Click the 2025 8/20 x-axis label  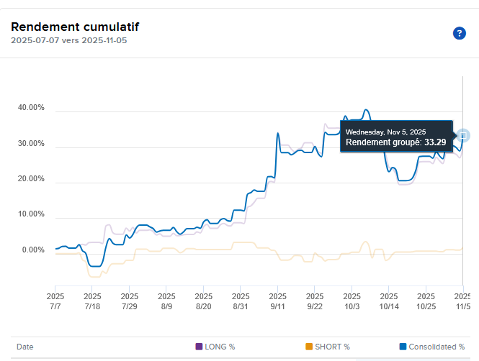(203, 301)
